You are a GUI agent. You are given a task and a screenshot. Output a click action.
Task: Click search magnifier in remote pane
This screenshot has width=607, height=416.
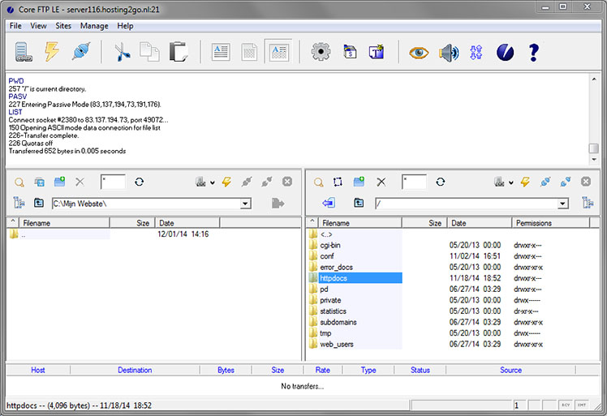pyautogui.click(x=319, y=182)
